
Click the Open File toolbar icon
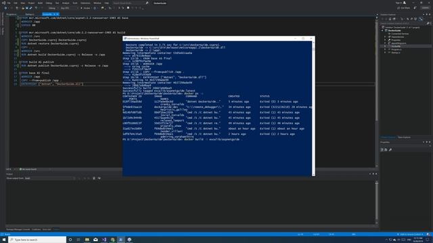23,8
